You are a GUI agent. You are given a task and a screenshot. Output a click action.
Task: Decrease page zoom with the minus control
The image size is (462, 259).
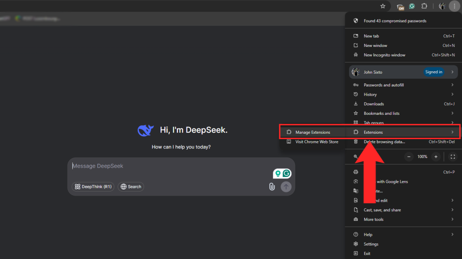(408, 156)
